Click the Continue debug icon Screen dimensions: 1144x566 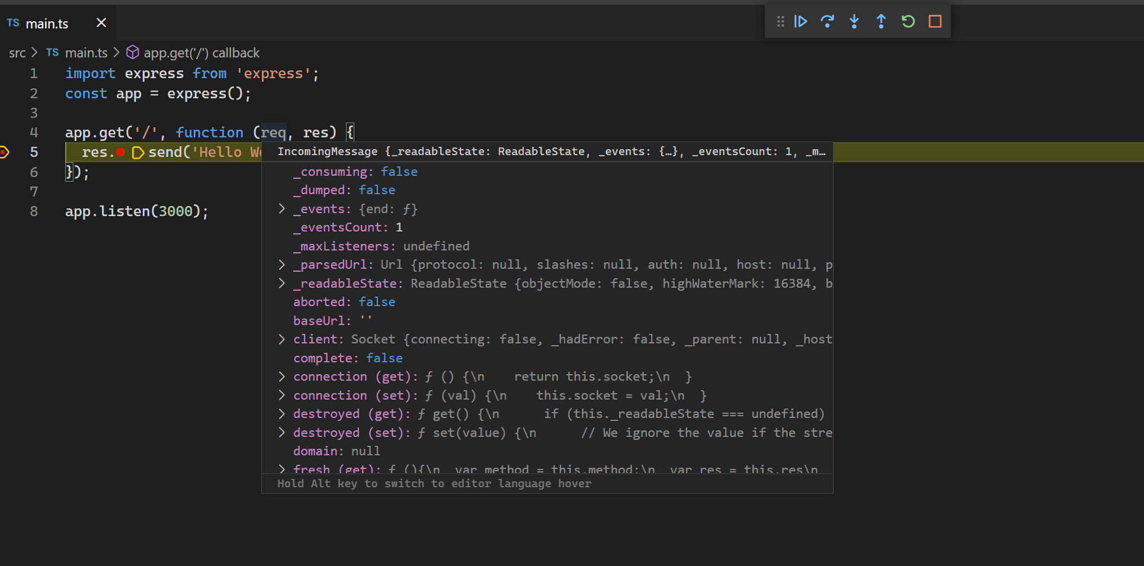pyautogui.click(x=800, y=21)
